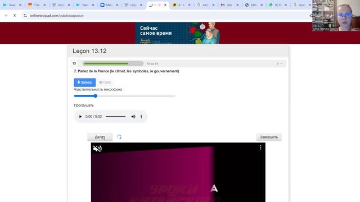Click the green test progress bar
Viewport: 360px width, 202px height.
tap(112, 63)
